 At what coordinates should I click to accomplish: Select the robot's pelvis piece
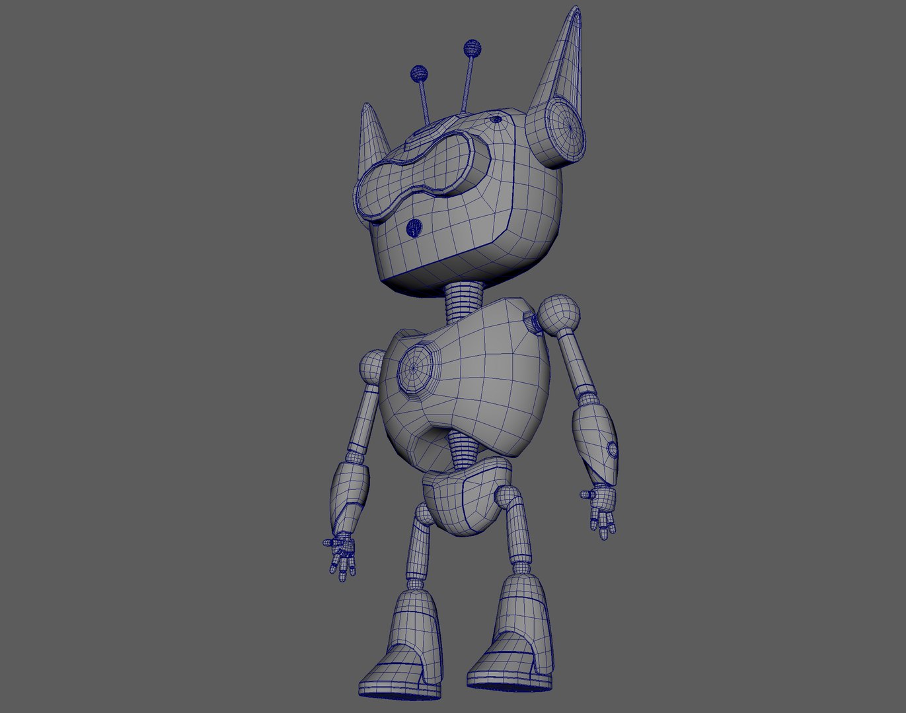[x=467, y=496]
